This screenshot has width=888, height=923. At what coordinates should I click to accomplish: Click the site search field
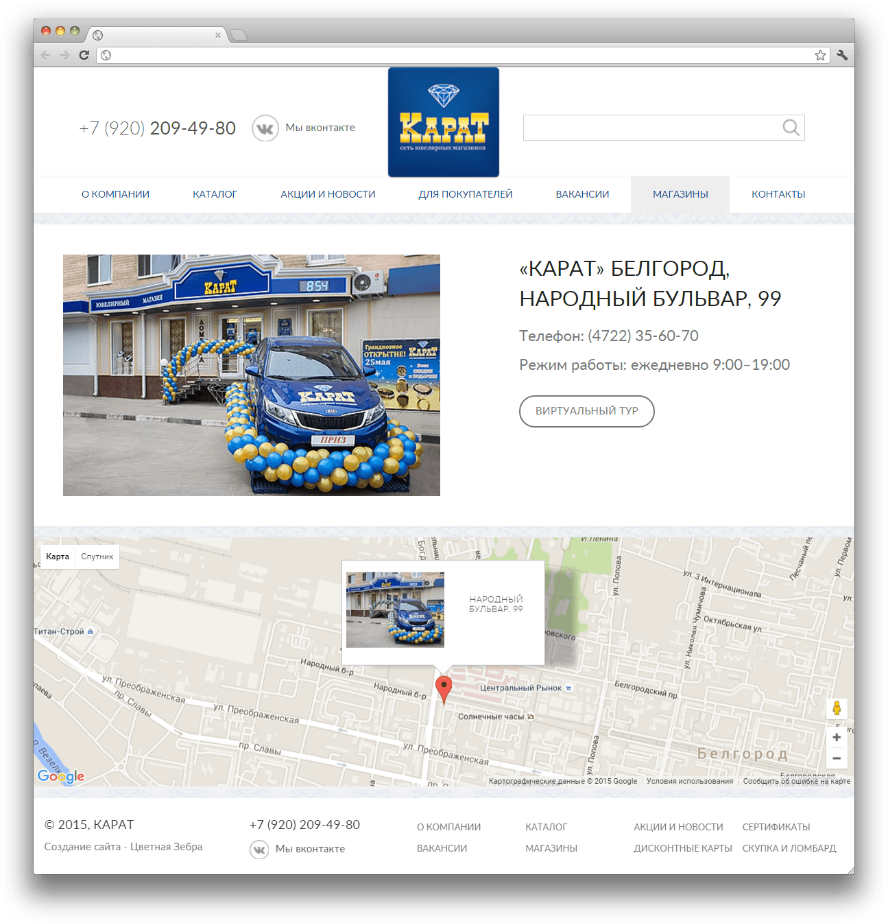pos(664,128)
